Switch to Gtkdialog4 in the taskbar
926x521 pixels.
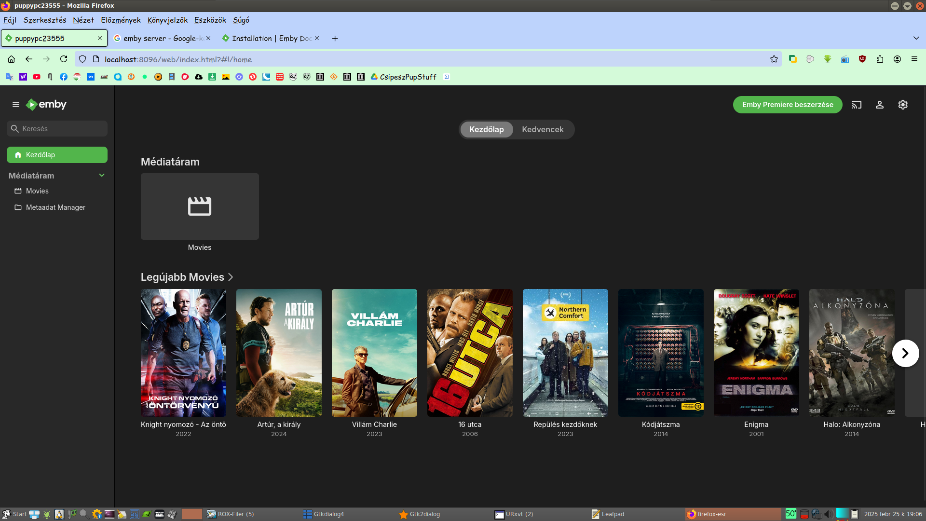349,514
